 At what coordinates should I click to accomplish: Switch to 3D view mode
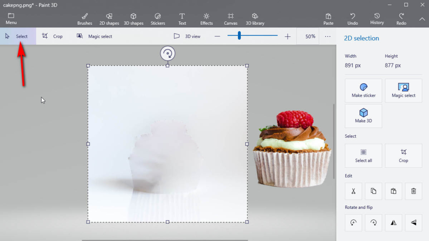(x=188, y=36)
